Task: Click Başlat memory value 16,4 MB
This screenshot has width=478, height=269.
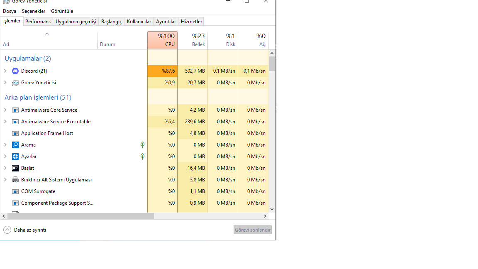Action: coord(196,168)
